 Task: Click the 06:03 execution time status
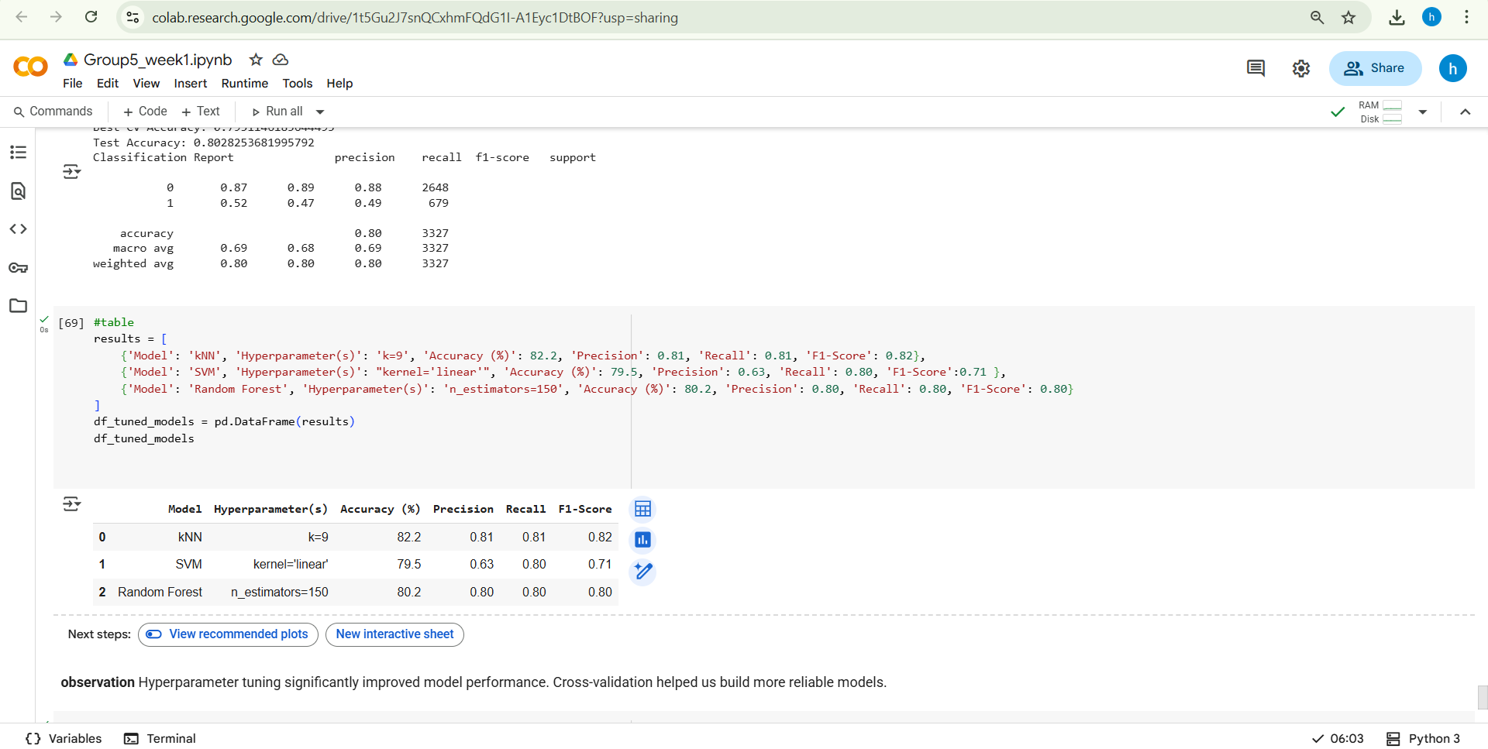click(1338, 739)
